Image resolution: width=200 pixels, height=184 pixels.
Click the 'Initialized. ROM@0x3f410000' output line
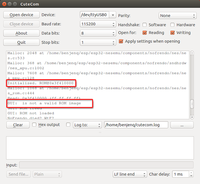tap(41, 83)
